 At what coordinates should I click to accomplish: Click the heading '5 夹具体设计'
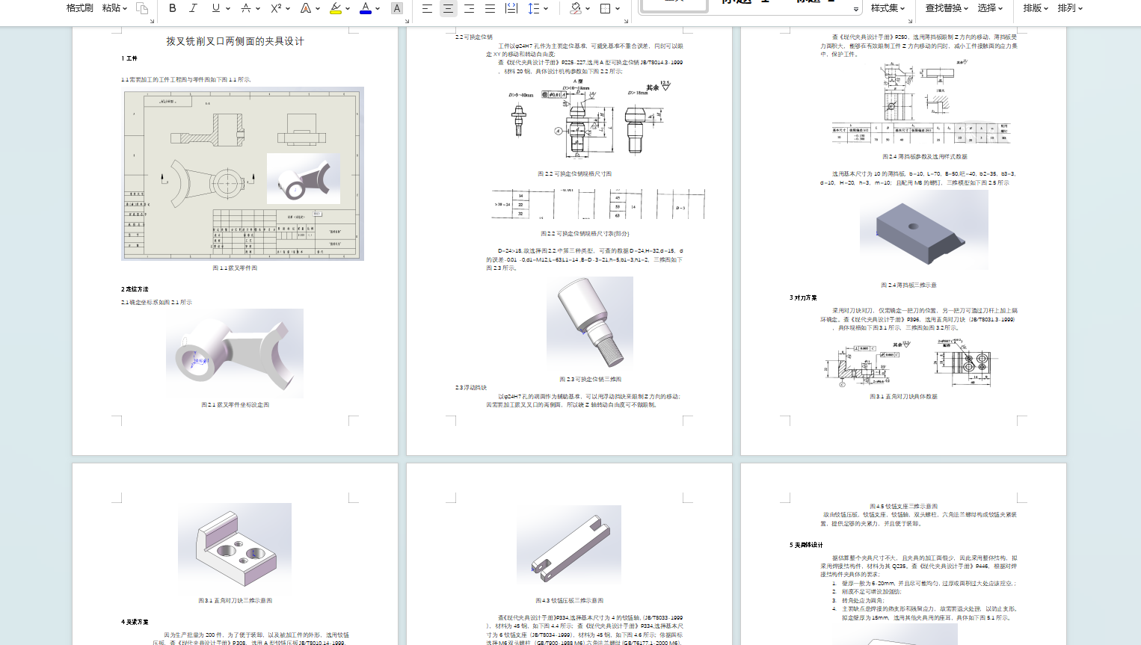[x=806, y=545]
